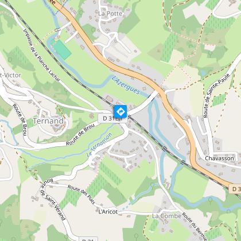Select the Impasse de la Planche Lachal label
241x241 pixels.
pos(41,55)
